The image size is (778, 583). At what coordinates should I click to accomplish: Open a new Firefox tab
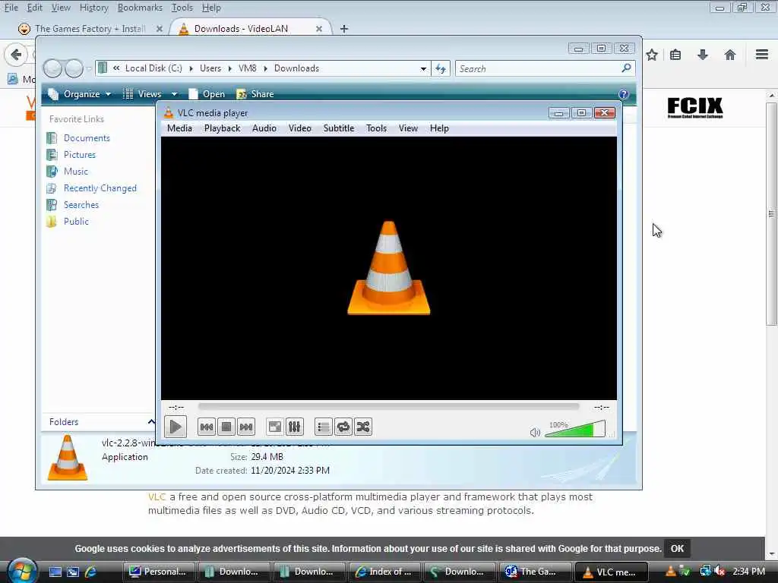click(344, 29)
